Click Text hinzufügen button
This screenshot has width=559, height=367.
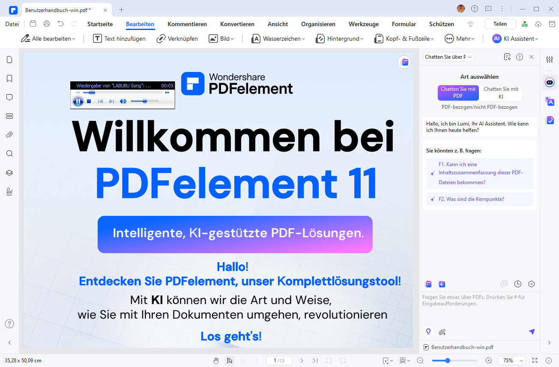120,39
